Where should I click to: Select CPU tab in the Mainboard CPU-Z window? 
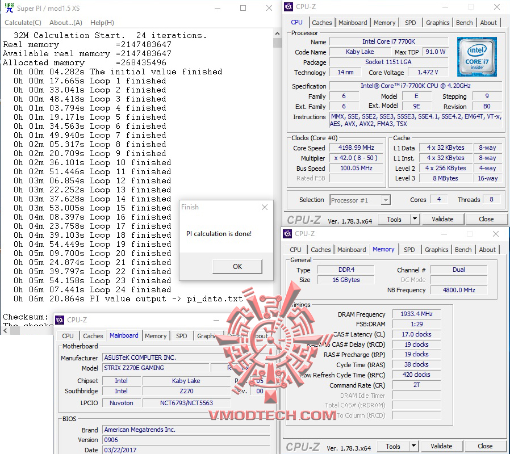(x=68, y=336)
